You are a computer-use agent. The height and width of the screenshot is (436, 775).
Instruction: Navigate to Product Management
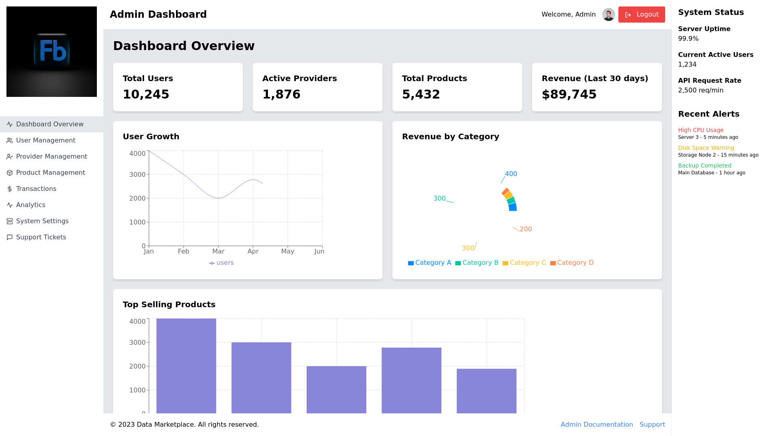[52, 173]
